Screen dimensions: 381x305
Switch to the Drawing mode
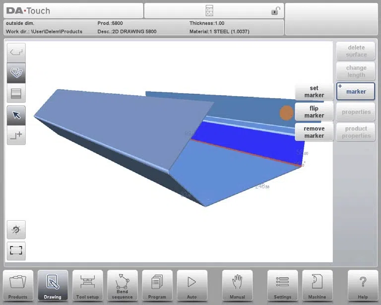[x=53, y=286]
